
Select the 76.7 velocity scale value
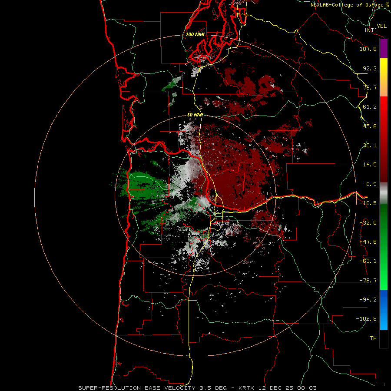370,87
